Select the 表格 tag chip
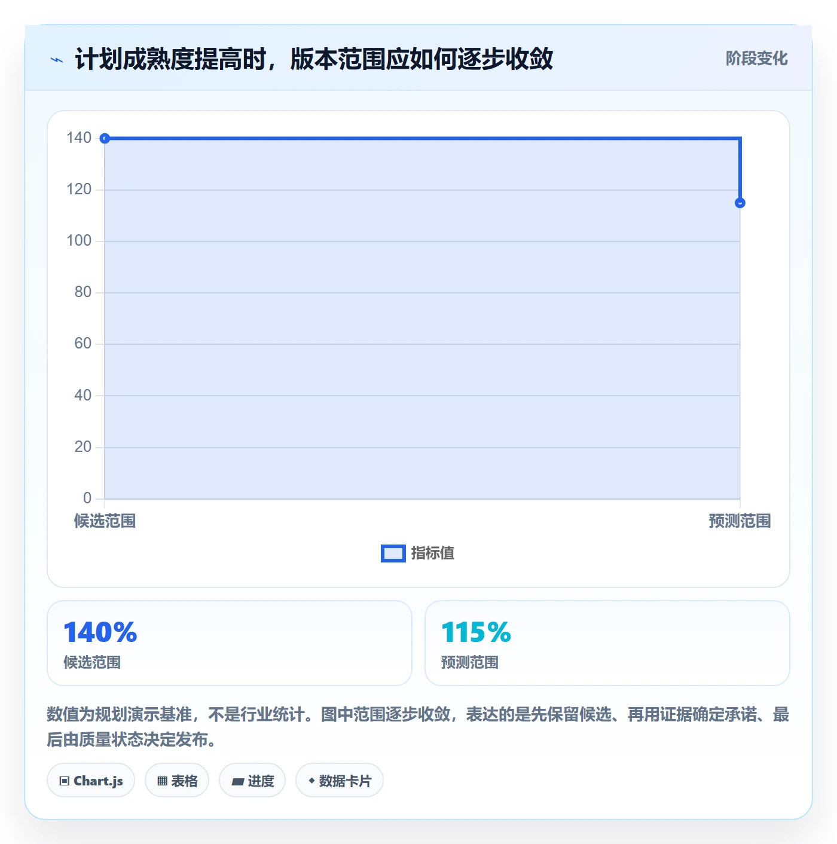Screen dimensions: 837x844 [x=177, y=781]
